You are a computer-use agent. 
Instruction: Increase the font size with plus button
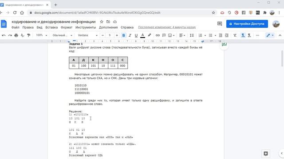(x=117, y=35)
